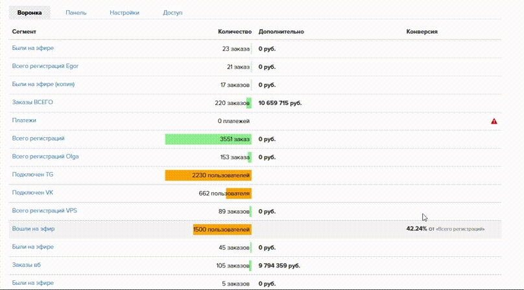Click the orange 1500 пользователей bar
Screen dimensions: 524x290
[x=222, y=229]
